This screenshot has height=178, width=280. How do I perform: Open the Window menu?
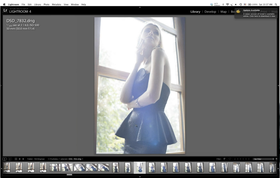point(75,4)
